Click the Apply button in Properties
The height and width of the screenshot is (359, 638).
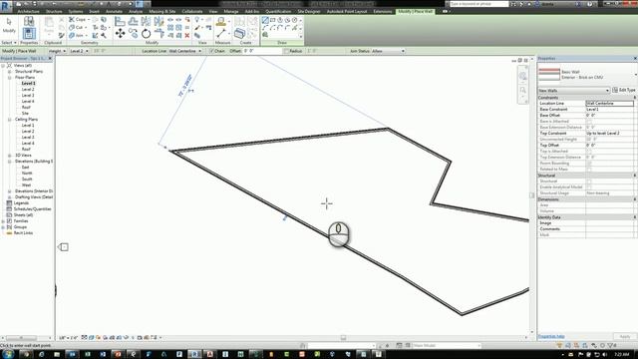[x=625, y=337]
